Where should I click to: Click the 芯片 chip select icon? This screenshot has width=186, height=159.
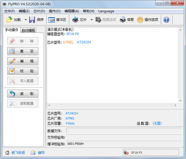tap(75, 20)
